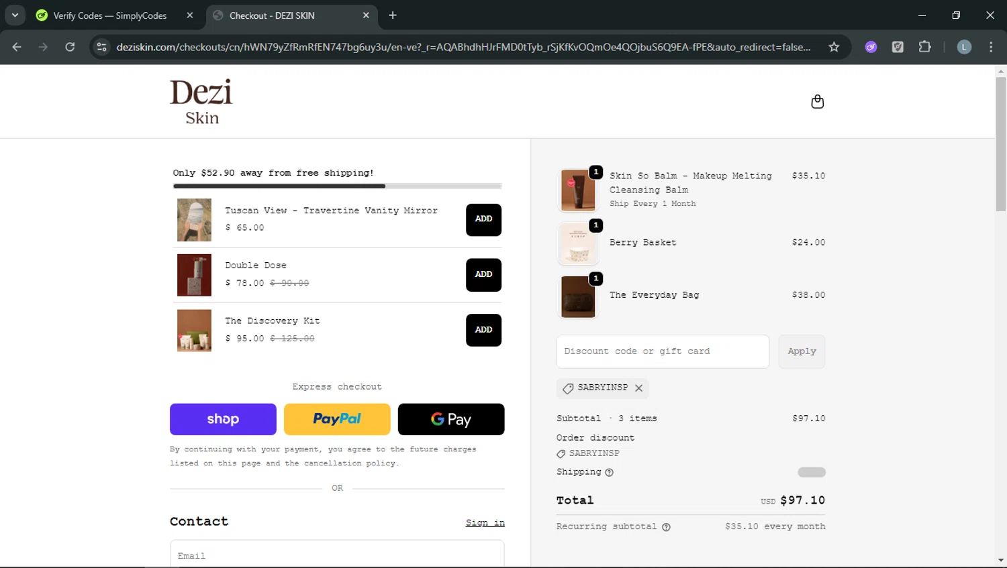Open the Chrome profile avatar
Image resolution: width=1007 pixels, height=568 pixels.
click(964, 47)
